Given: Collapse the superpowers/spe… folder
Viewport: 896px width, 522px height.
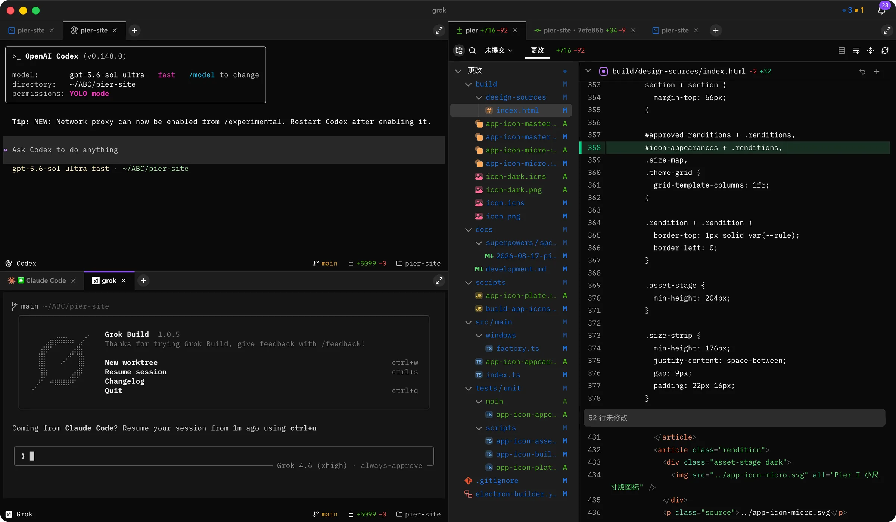Looking at the screenshot, I should [x=479, y=243].
